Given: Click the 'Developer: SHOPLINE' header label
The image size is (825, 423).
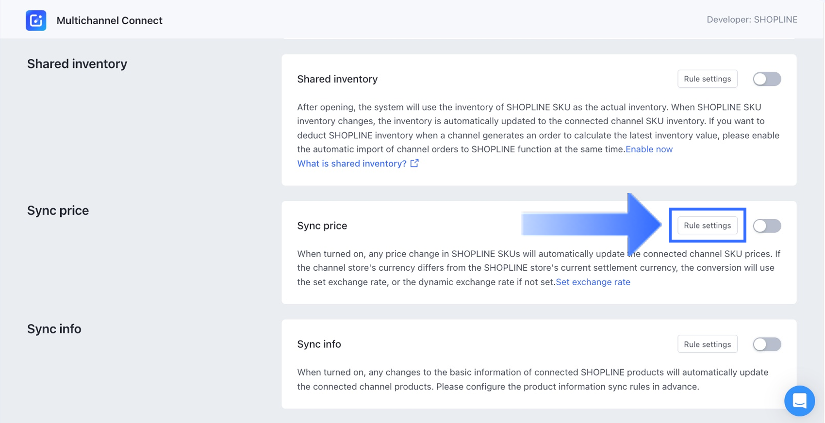Looking at the screenshot, I should point(752,19).
